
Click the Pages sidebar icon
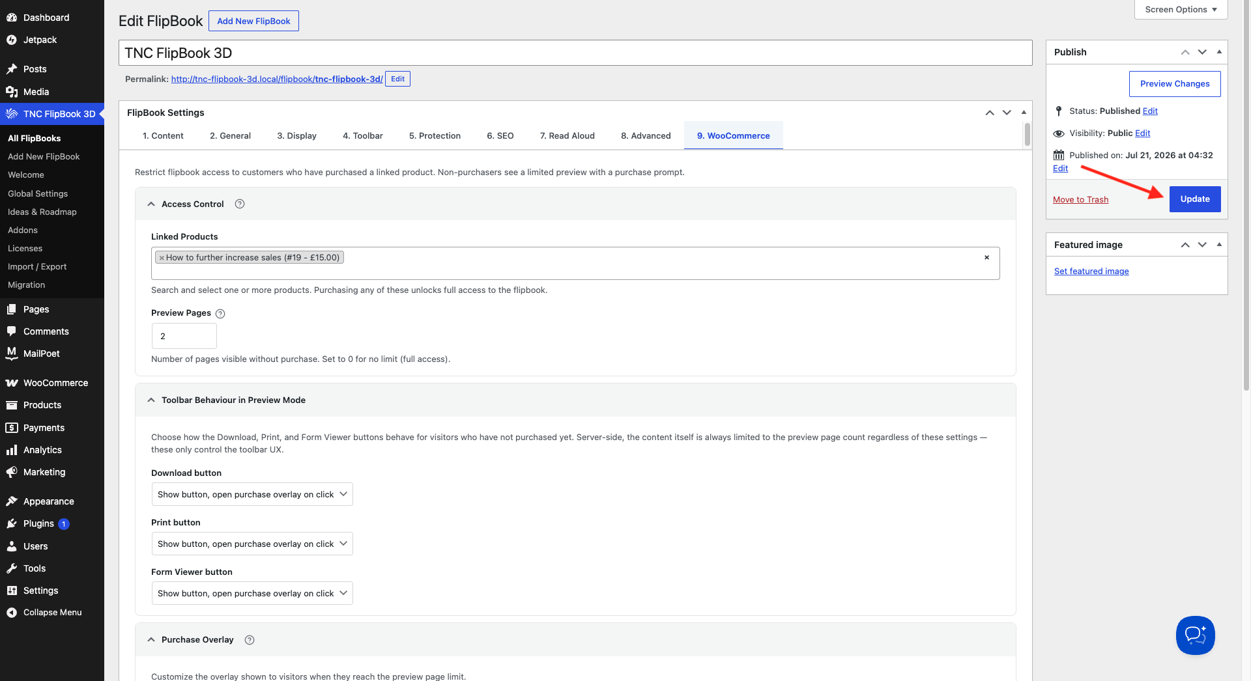12,309
